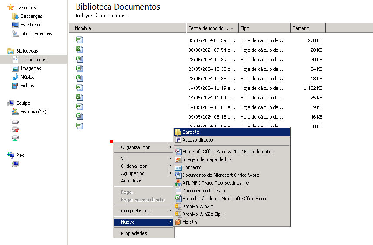Choose Actualizar from context menu

(144, 181)
